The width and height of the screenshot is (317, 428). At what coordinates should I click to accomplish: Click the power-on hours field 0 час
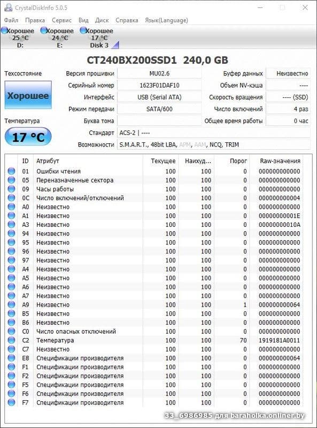coord(288,121)
